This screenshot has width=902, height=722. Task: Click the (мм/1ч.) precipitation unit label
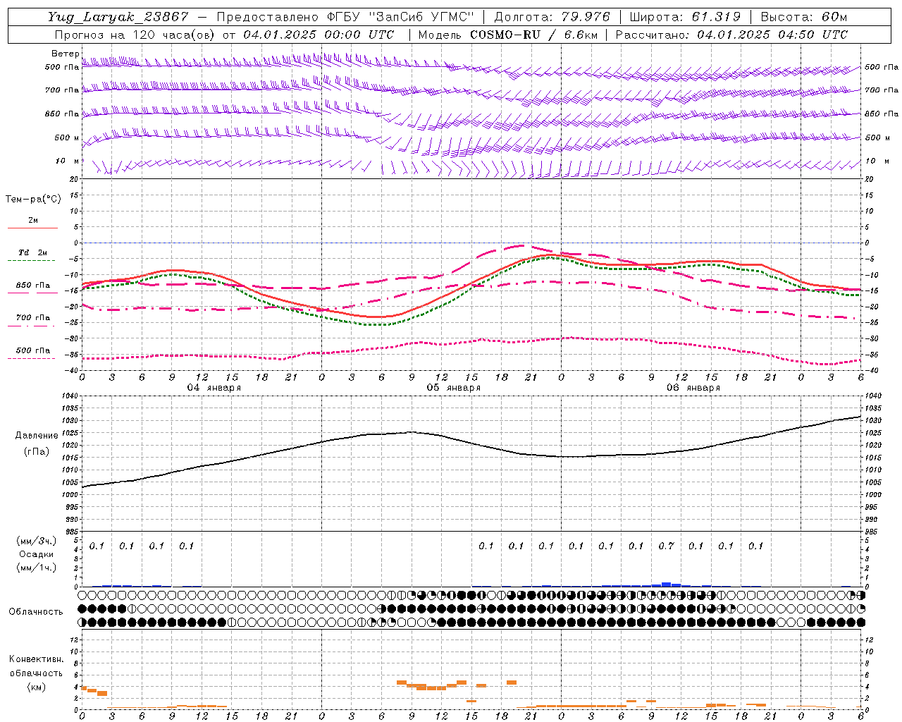37,568
